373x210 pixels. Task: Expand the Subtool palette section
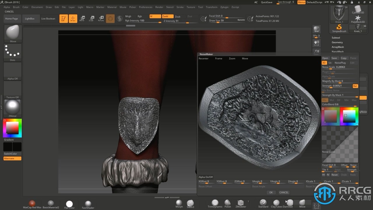[x=336, y=38]
